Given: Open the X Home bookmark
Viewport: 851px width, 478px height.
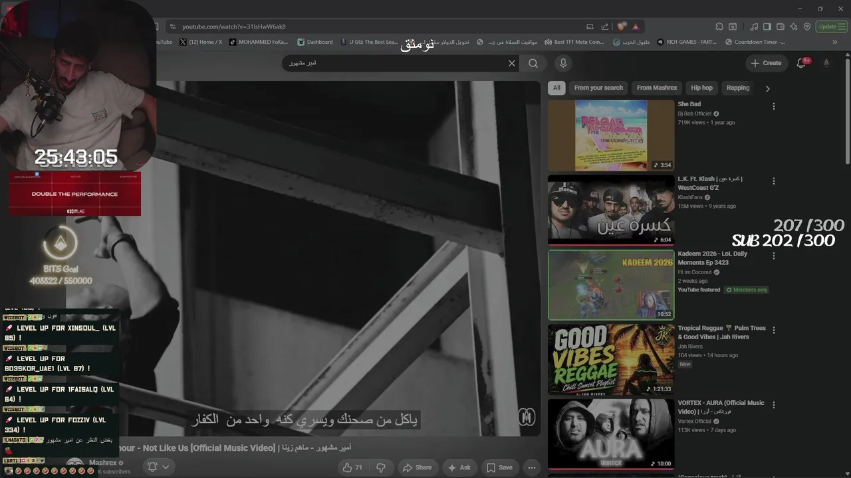Looking at the screenshot, I should tap(201, 42).
